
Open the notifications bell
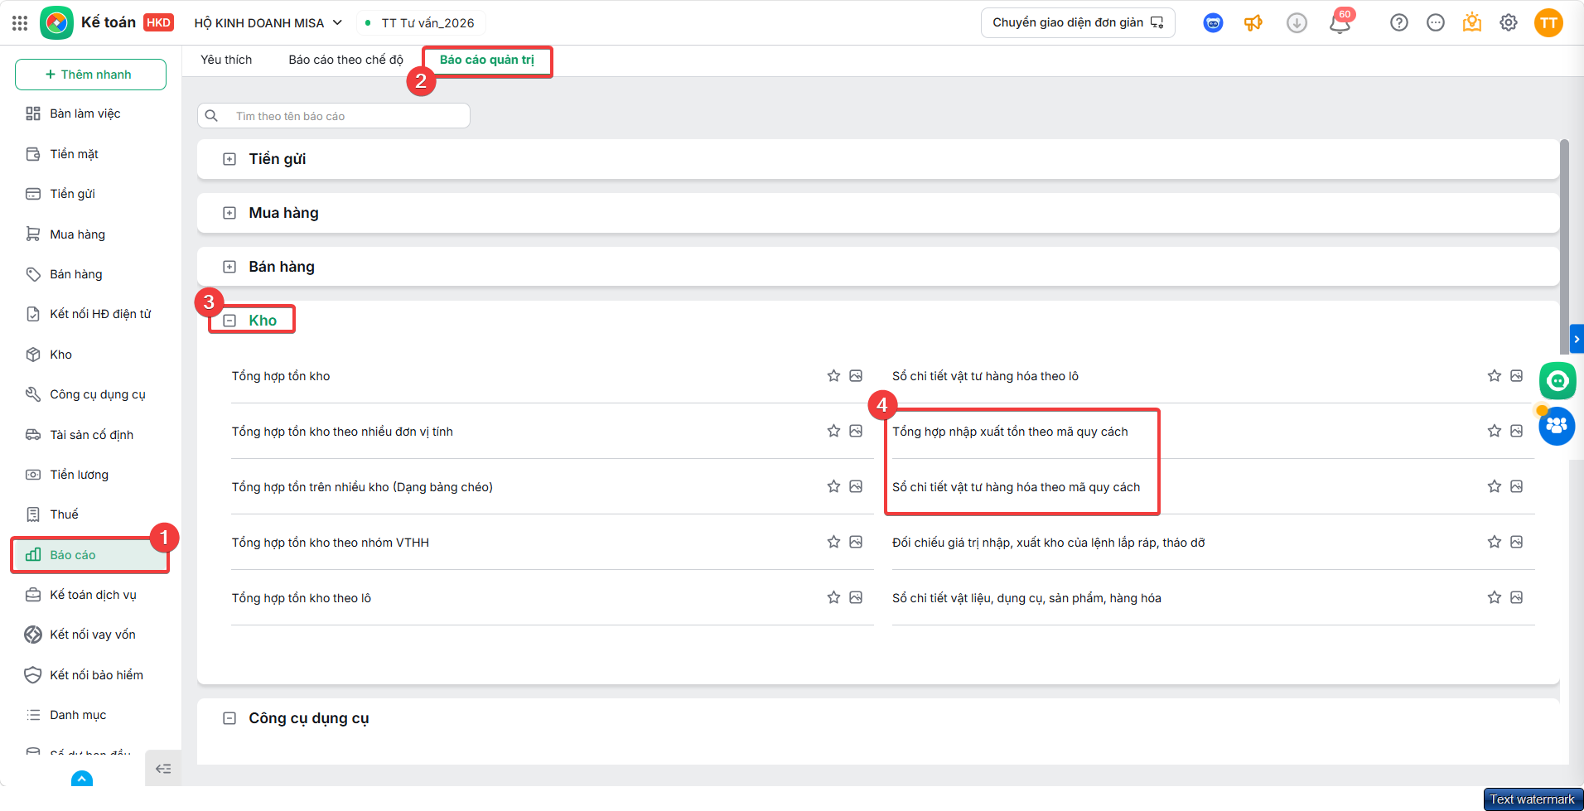pyautogui.click(x=1340, y=23)
